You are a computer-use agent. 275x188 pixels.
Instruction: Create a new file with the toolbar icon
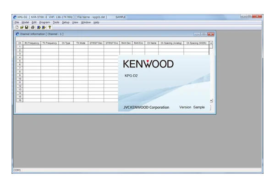(17, 27)
